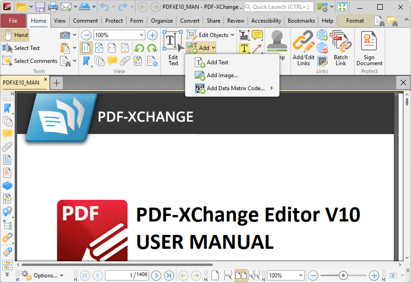Click the Add dropdown button
Viewport: 411px width, 283px height.
pos(201,48)
